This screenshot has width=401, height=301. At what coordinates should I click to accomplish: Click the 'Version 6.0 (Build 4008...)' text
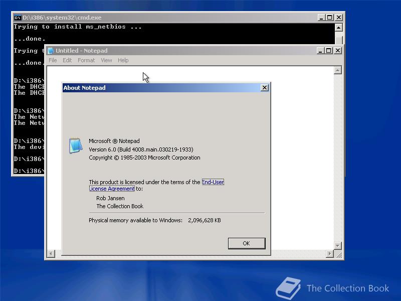(141, 149)
